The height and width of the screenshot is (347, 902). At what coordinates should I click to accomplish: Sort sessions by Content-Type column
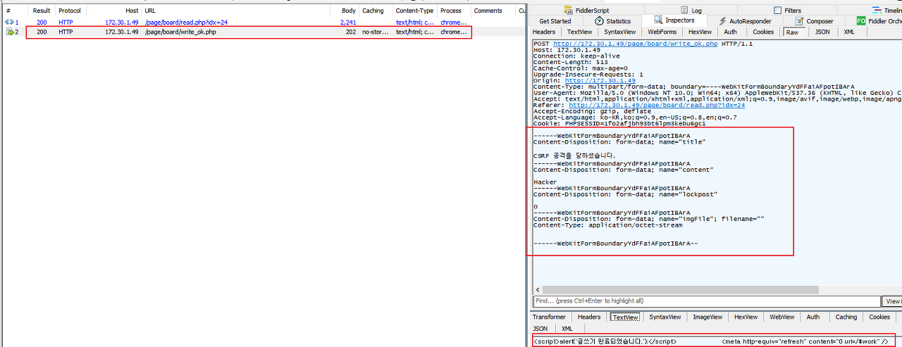415,11
